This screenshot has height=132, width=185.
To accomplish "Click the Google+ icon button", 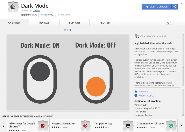I will tap(169, 23).
